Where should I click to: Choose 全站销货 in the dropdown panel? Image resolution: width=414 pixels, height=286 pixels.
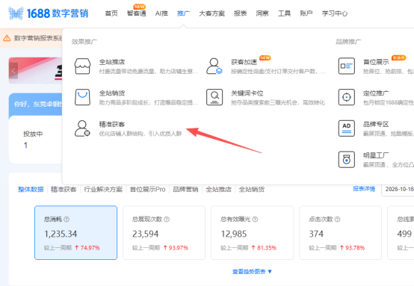[x=112, y=93]
